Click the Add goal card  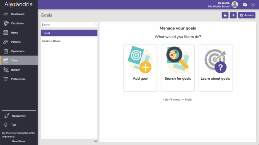click(x=140, y=68)
